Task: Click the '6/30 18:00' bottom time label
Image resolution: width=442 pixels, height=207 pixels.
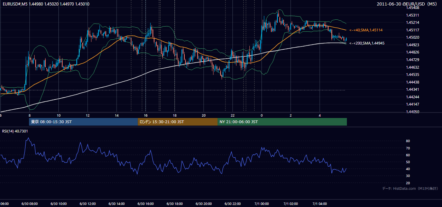Action: (175, 204)
